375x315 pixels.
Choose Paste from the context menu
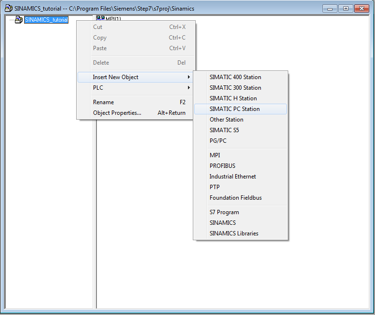click(x=136, y=48)
